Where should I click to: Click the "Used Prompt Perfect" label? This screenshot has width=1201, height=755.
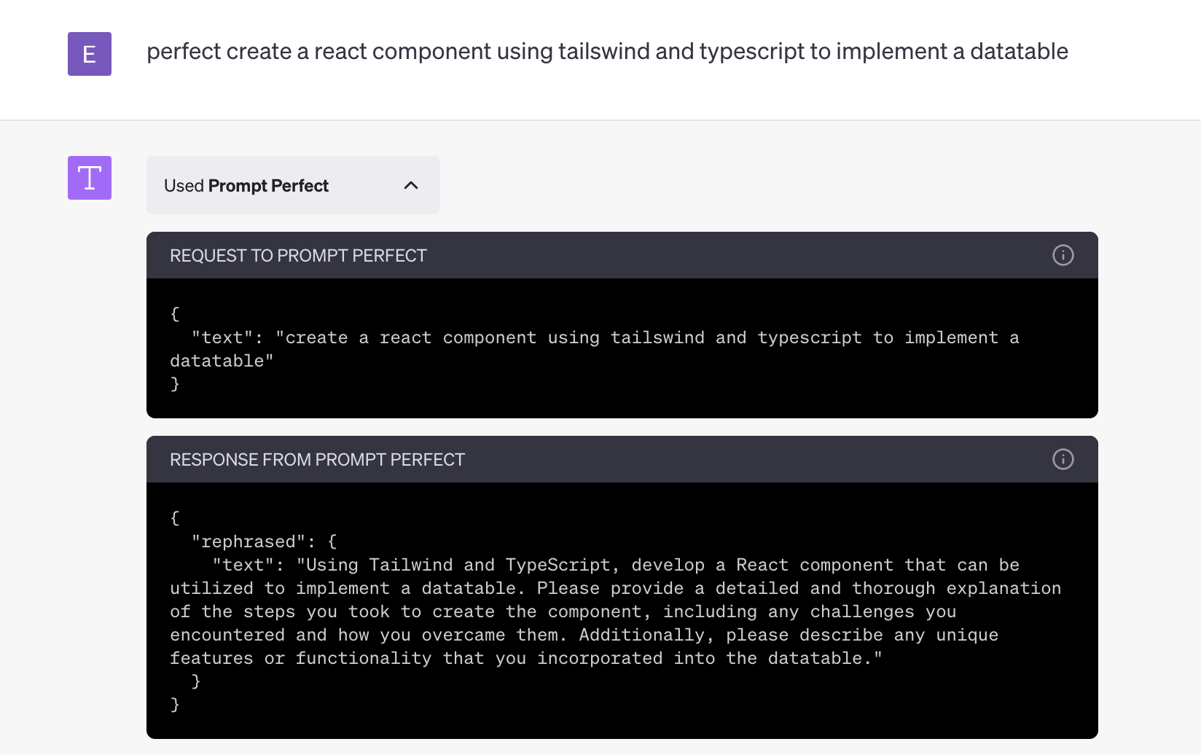246,186
